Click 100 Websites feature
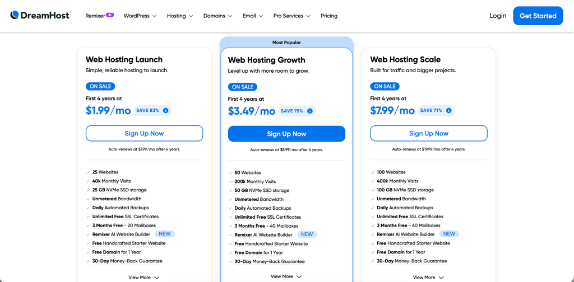The height and width of the screenshot is (282, 574). [391, 172]
